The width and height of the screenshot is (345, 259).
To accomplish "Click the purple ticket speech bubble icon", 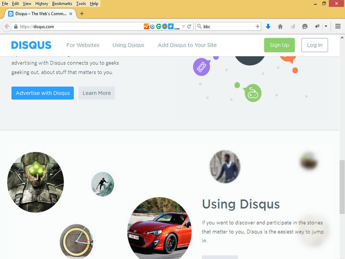I will [x=202, y=67].
